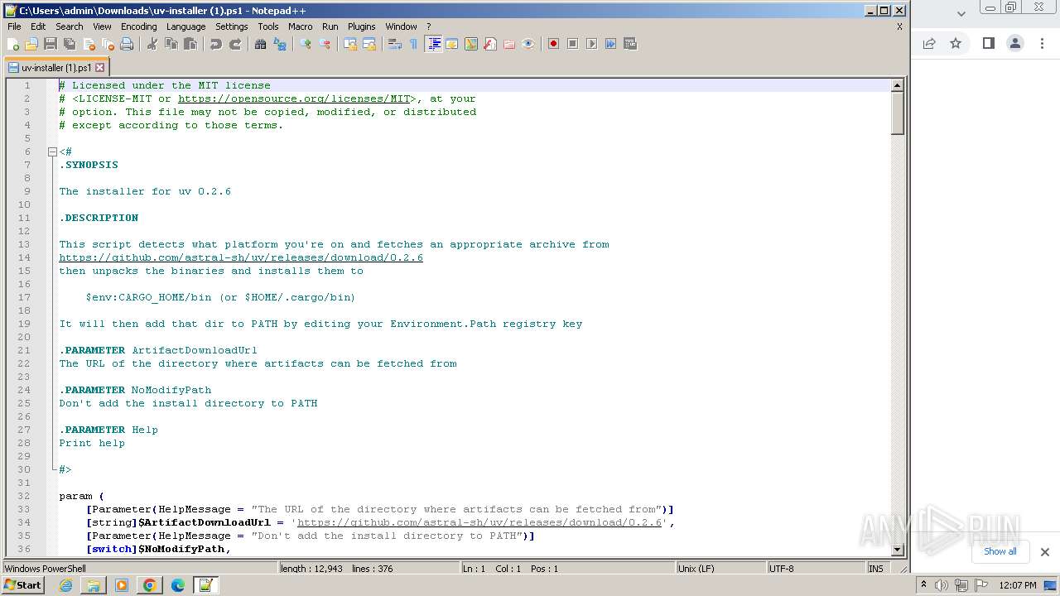Create a new file with the New toolbar icon
Viewport: 1060px width, 596px height.
tap(12, 44)
